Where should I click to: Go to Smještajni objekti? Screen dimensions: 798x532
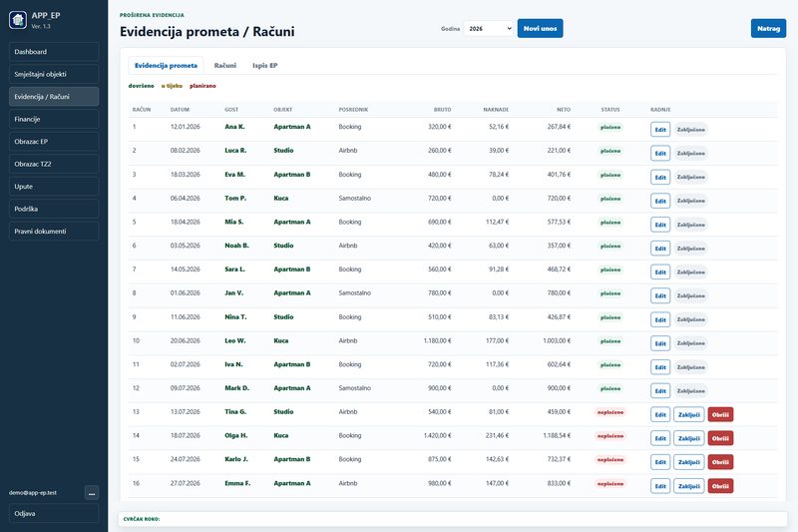pyautogui.click(x=54, y=74)
